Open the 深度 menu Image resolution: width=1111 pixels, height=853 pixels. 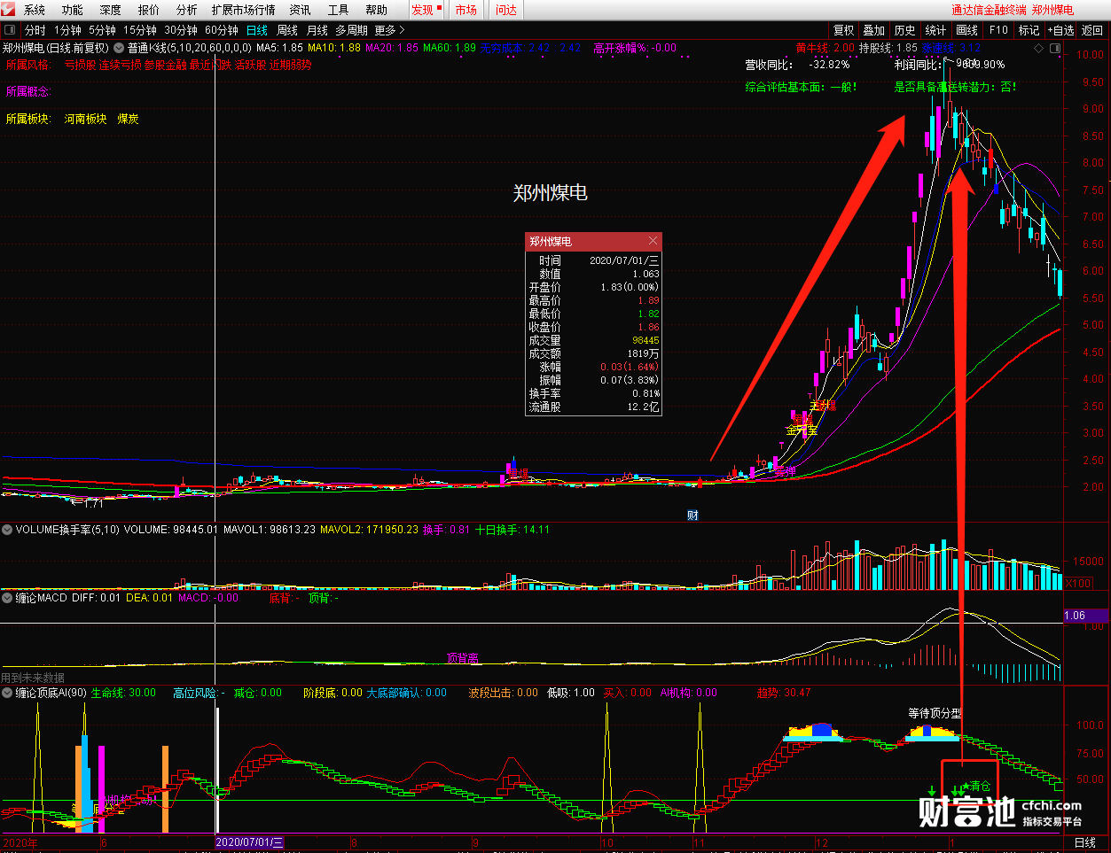[x=111, y=10]
